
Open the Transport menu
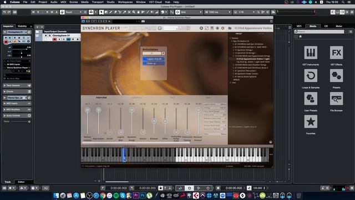pyautogui.click(x=98, y=2)
